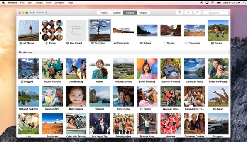Open the Oahu with Friends album thumbnail
This screenshot has height=142, width=247.
click(76, 124)
